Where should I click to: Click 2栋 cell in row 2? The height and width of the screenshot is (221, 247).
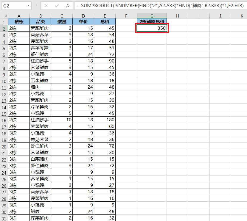[x=19, y=28]
